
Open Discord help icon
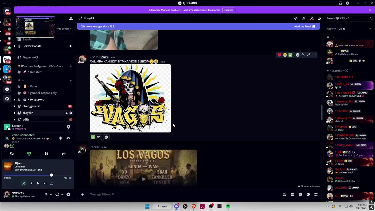click(x=347, y=3)
